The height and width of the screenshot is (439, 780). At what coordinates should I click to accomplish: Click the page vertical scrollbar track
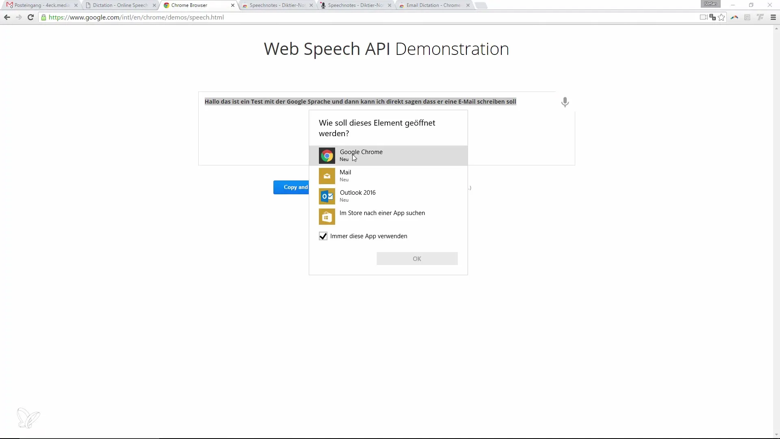(x=776, y=232)
